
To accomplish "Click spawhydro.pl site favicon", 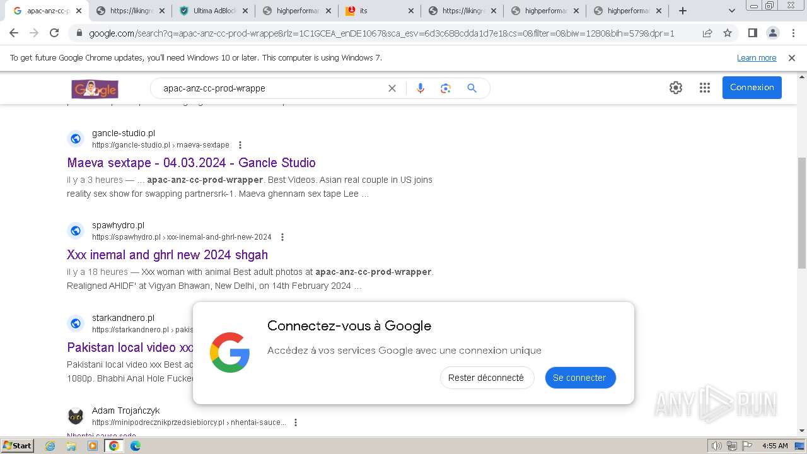I will [x=76, y=231].
